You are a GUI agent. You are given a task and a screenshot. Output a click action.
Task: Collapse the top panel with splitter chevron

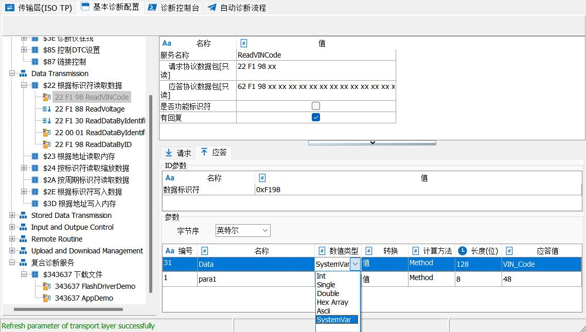tap(372, 143)
